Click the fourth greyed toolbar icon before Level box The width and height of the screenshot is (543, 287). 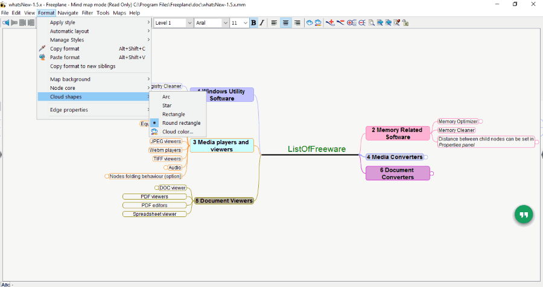coord(31,23)
